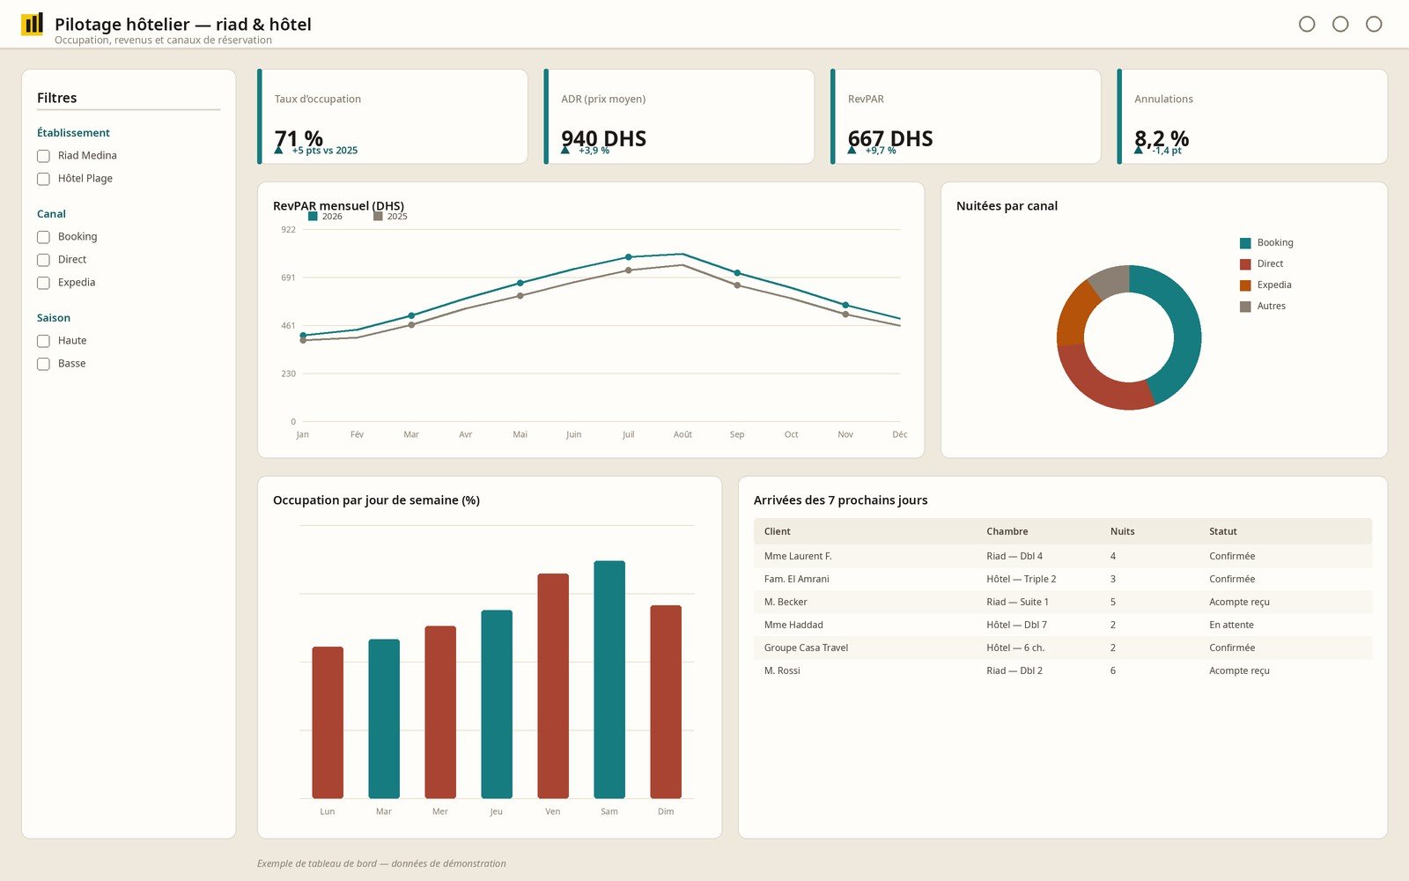Open the RevPAR 667 DHS card
1409x881 pixels.
tap(966, 116)
